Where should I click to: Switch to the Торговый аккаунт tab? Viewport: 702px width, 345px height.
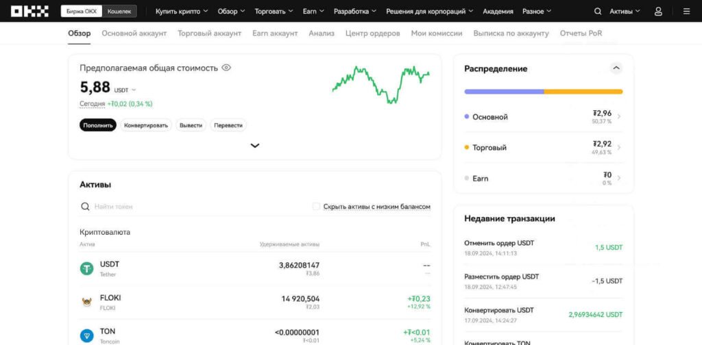click(209, 33)
